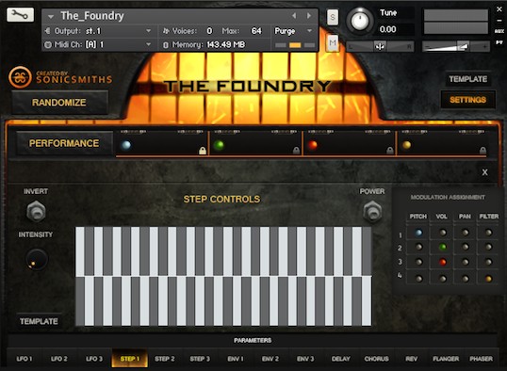Toggle row 2 VOL modulation assignment
This screenshot has width=507, height=371.
click(x=443, y=248)
